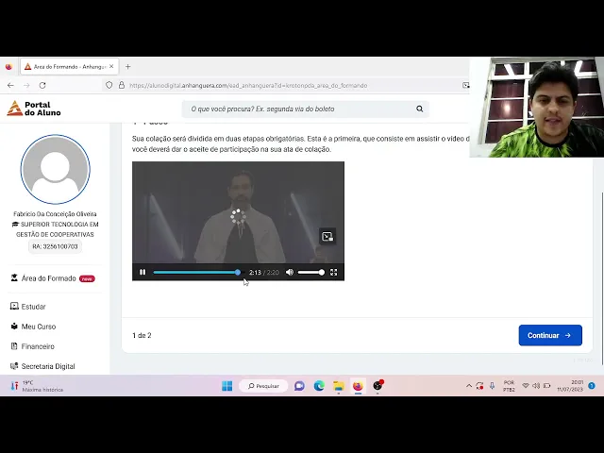Open the recording app in taskbar
604x453 pixels.
[377, 386]
